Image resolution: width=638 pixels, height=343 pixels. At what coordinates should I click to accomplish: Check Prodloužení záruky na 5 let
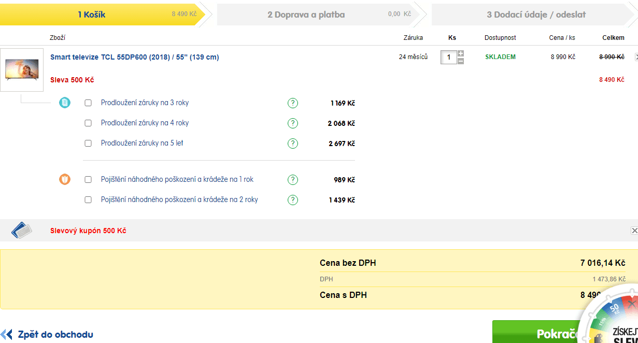[88, 144]
